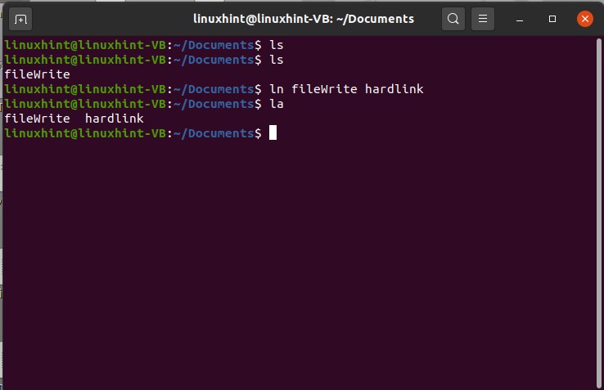Click the search magnifier icon
This screenshot has height=390, width=604.
(x=453, y=18)
